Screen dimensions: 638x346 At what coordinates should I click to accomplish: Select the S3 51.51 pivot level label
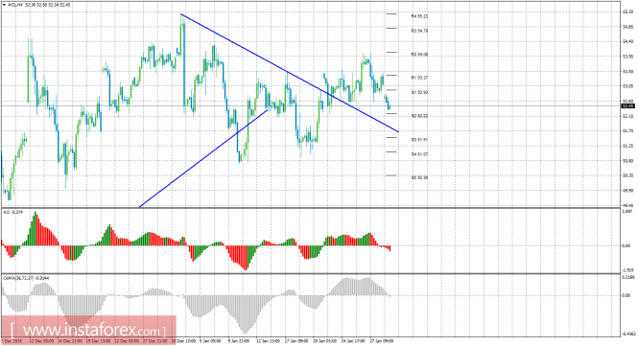click(x=419, y=140)
